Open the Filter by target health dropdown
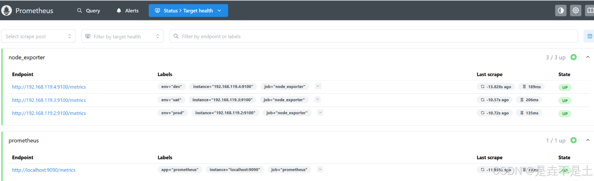 123,36
